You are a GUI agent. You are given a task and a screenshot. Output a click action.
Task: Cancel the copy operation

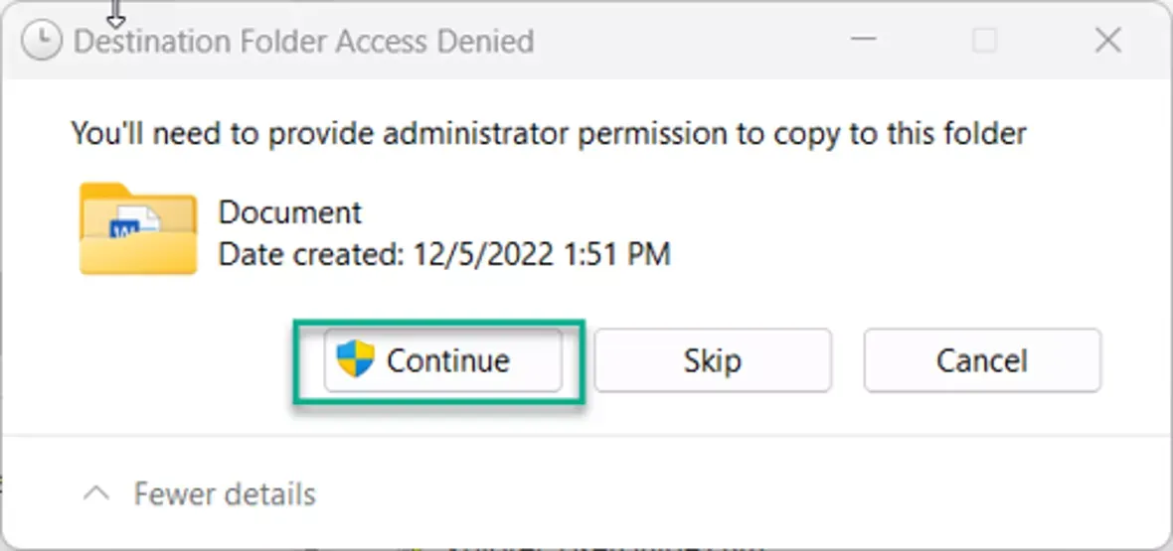pos(982,360)
